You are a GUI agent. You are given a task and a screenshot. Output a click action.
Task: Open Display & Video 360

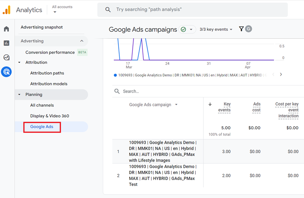click(50, 116)
